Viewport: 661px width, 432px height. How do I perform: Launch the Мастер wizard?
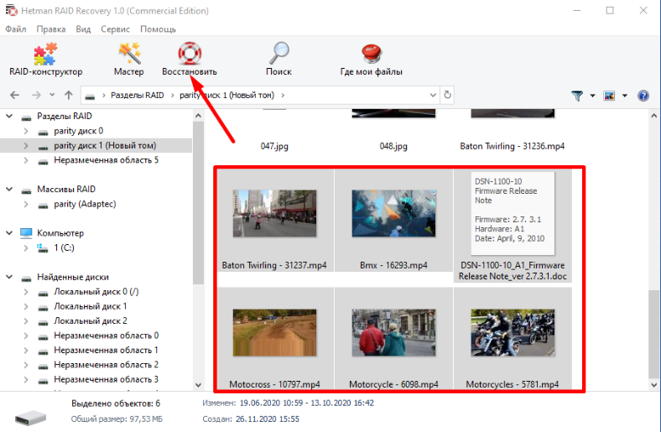128,60
